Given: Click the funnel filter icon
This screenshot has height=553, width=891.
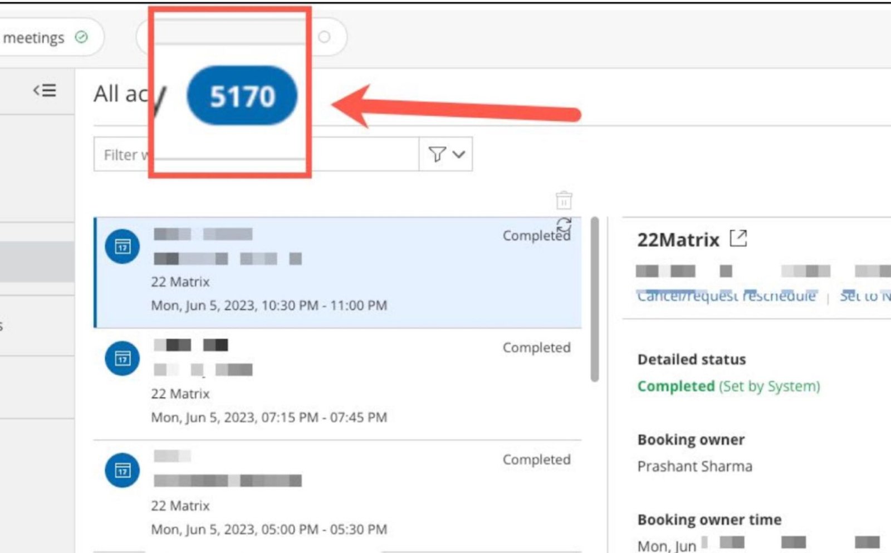Looking at the screenshot, I should [x=437, y=154].
